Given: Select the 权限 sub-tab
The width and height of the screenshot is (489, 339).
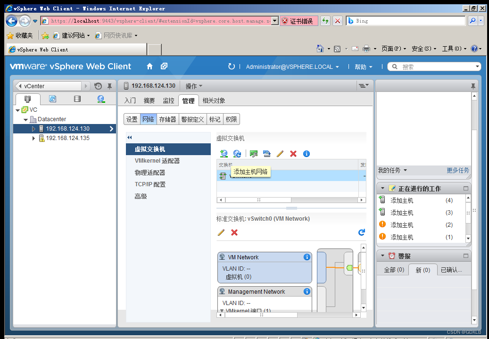Looking at the screenshot, I should pos(232,119).
